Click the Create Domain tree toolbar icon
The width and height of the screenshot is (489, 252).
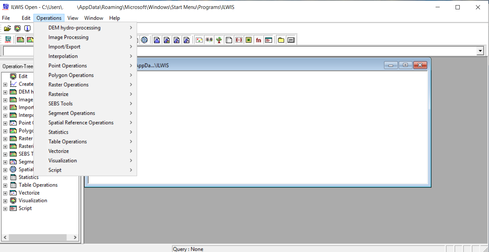coord(219,39)
